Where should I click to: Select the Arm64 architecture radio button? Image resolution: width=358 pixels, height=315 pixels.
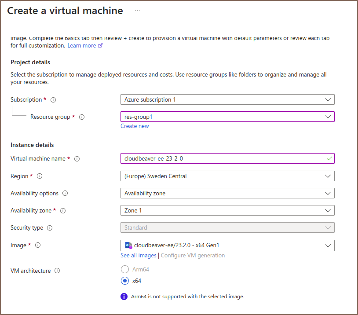coord(125,269)
